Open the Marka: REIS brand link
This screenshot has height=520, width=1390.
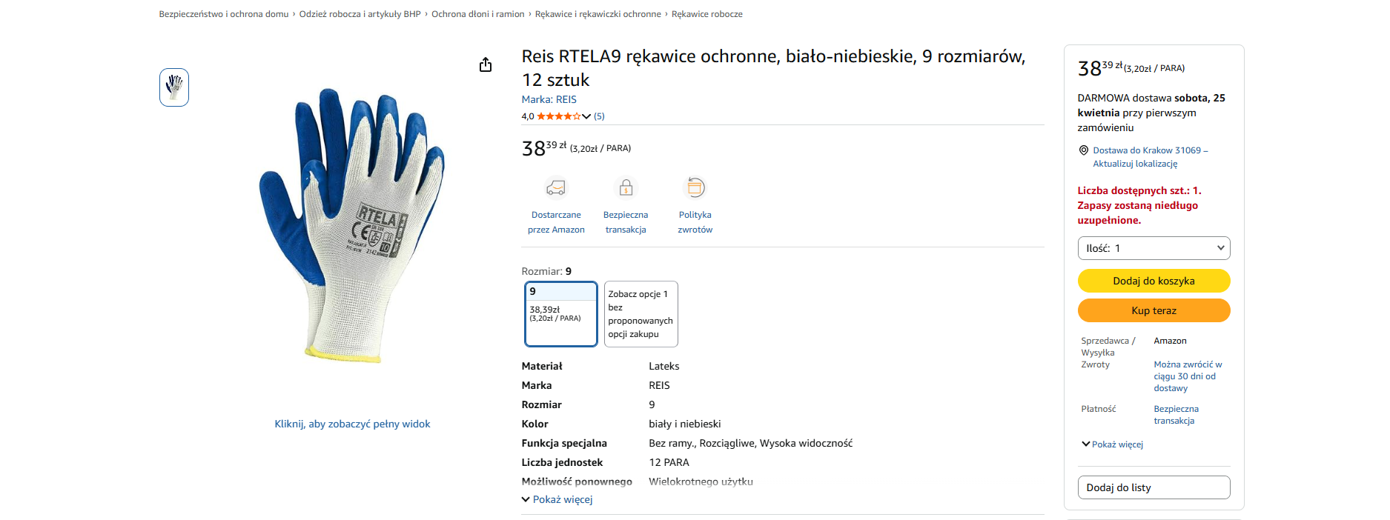(549, 99)
